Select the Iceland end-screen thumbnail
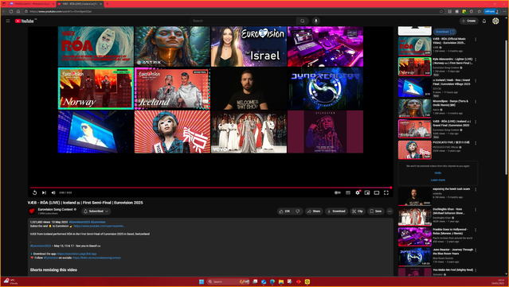 click(172, 88)
